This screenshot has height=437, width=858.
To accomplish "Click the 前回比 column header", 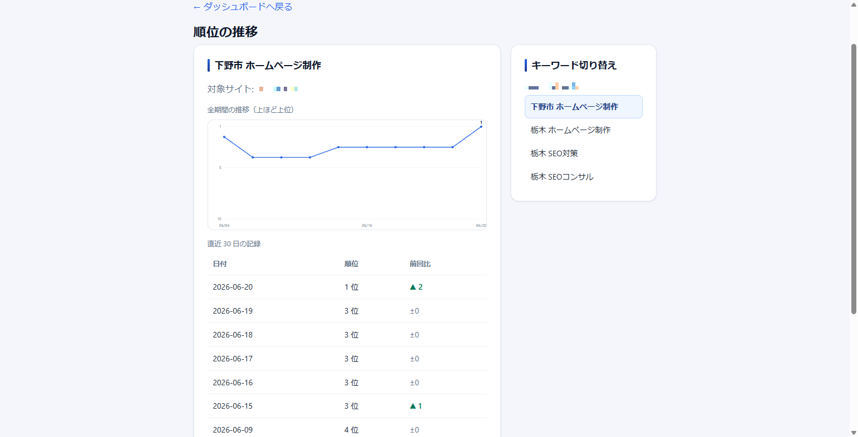I will click(420, 264).
